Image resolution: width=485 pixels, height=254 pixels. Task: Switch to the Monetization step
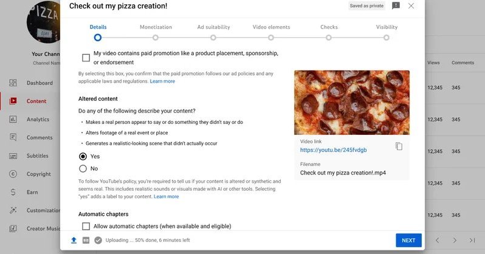point(156,32)
